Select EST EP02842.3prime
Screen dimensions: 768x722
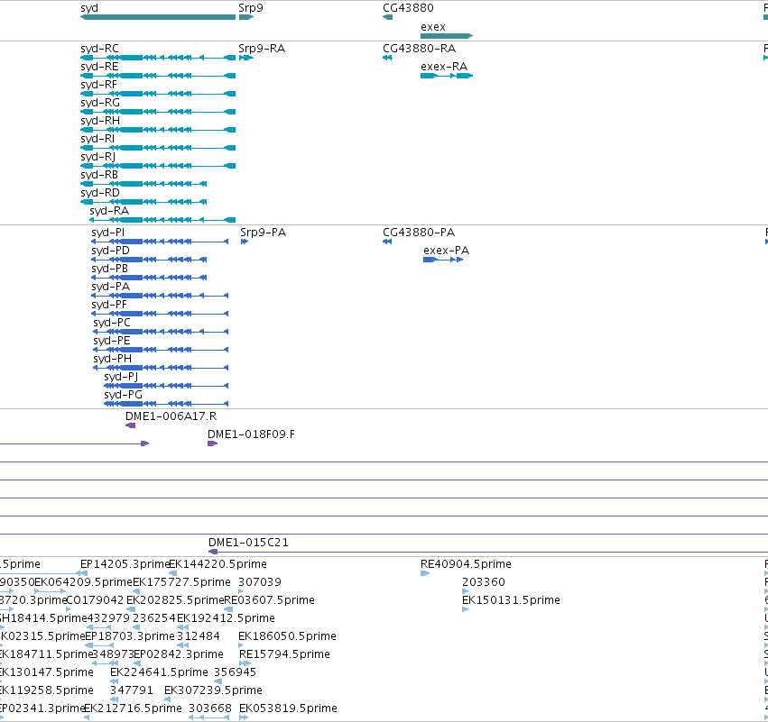[x=137, y=663]
